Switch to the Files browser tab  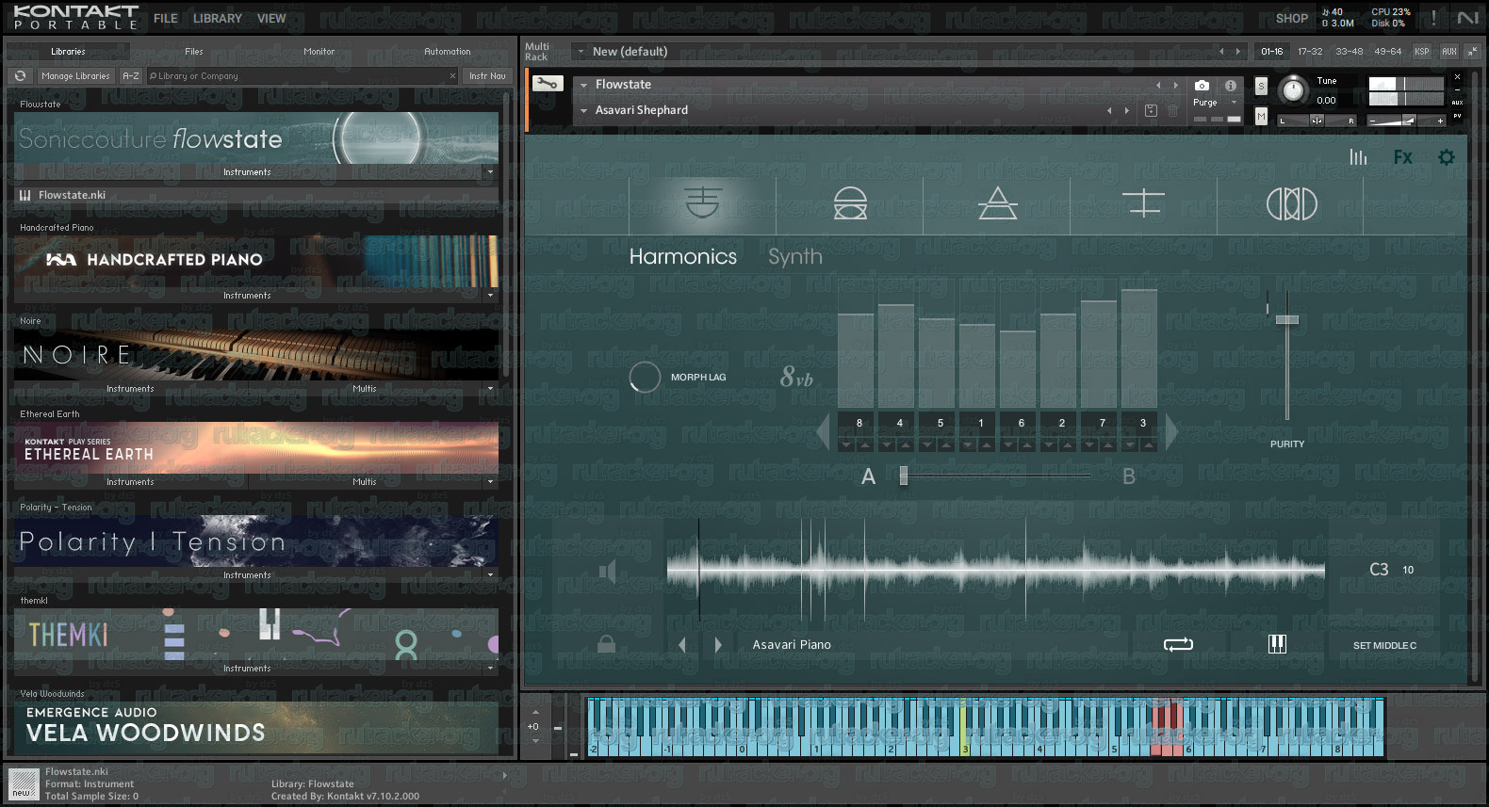(194, 52)
